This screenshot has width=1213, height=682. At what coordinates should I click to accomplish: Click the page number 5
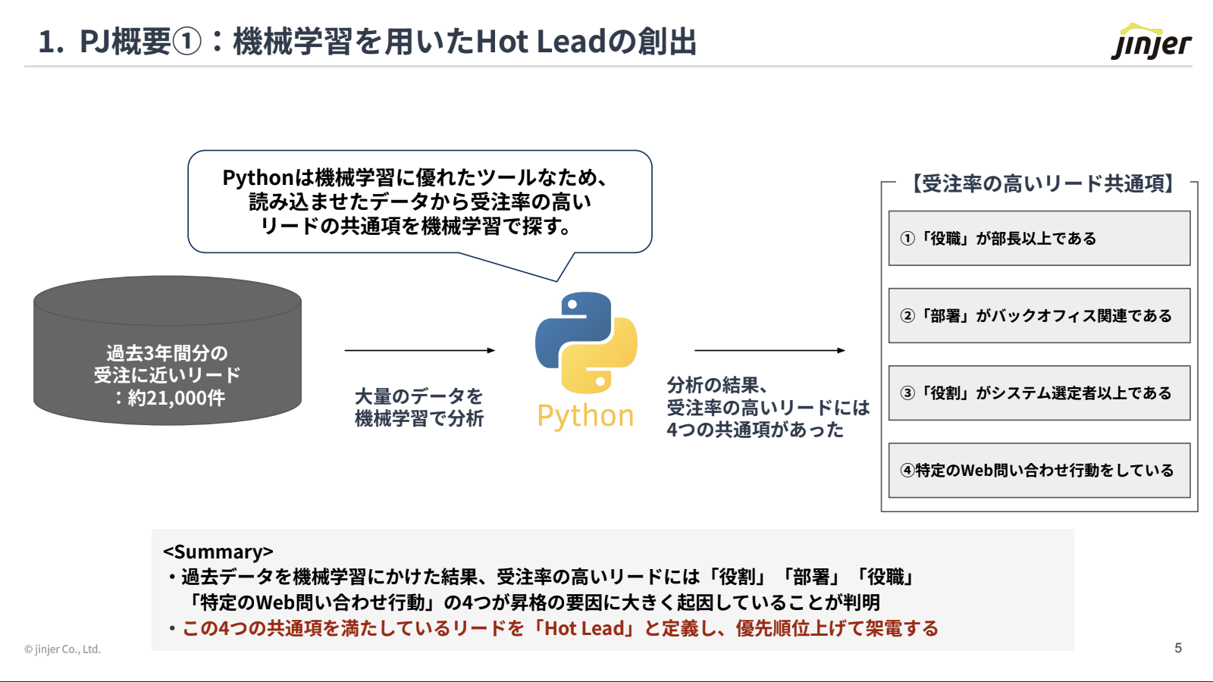click(x=1178, y=648)
